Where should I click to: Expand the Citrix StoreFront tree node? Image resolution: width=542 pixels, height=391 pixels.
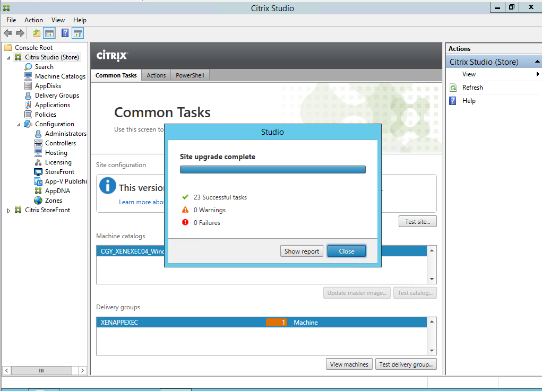tap(8, 210)
